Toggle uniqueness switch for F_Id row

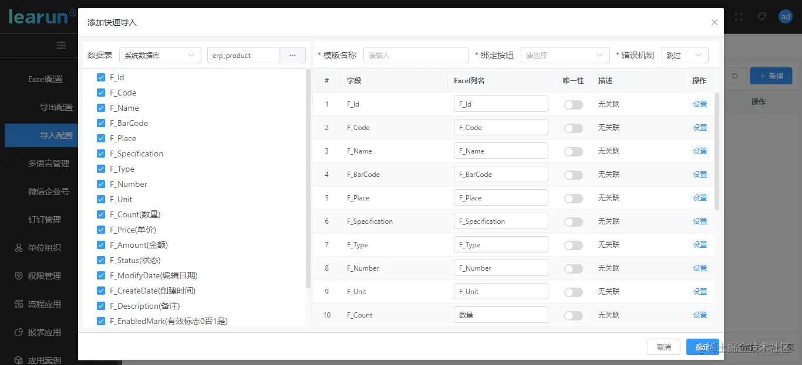[574, 105]
